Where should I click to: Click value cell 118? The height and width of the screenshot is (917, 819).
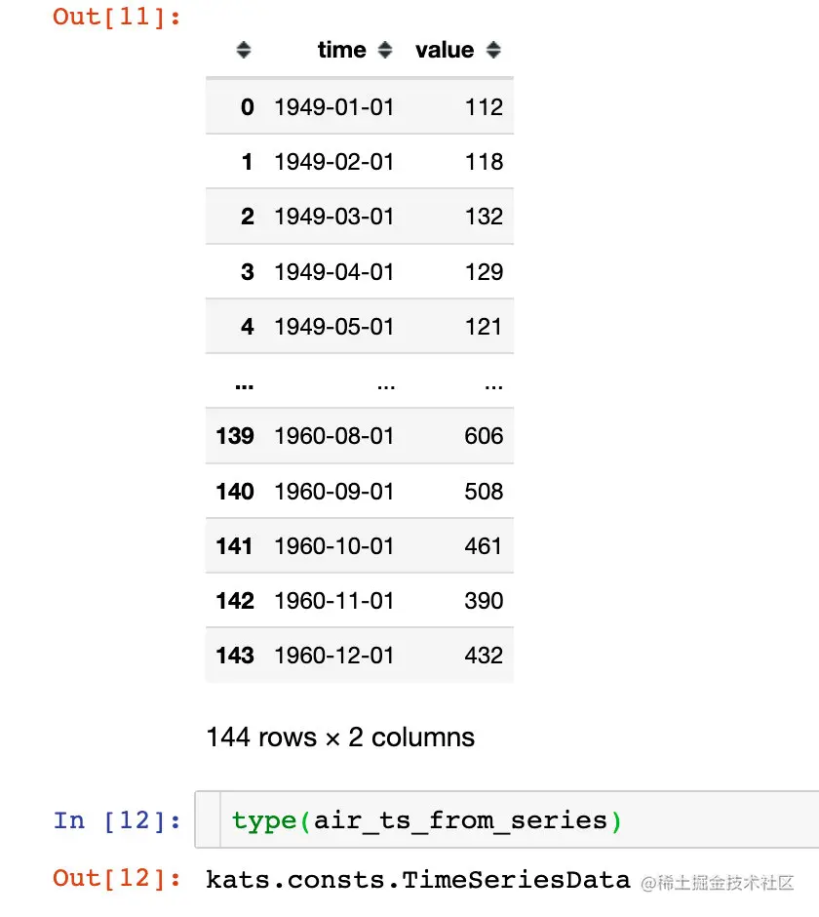[x=484, y=161]
